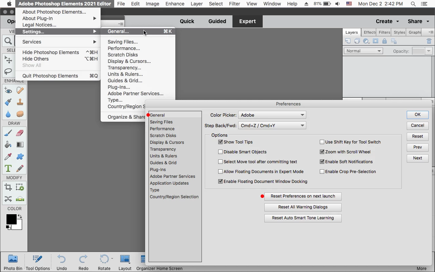Select the Custom Shape tool
The height and width of the screenshot is (272, 435).
20,156
